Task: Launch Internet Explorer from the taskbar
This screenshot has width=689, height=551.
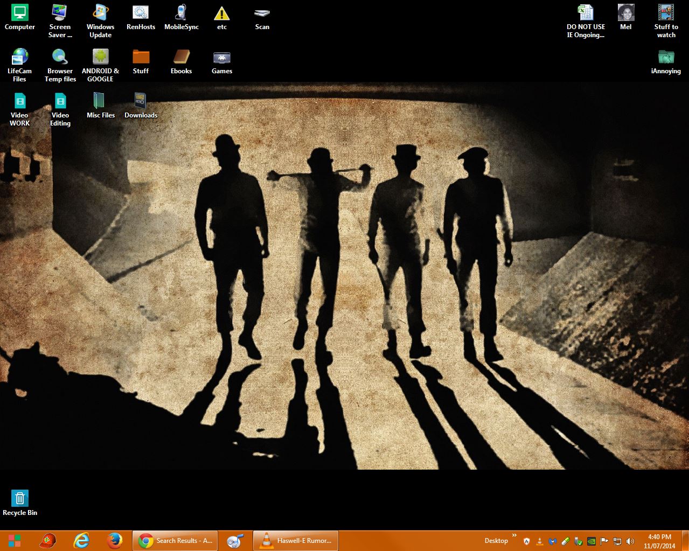Action: (x=81, y=541)
